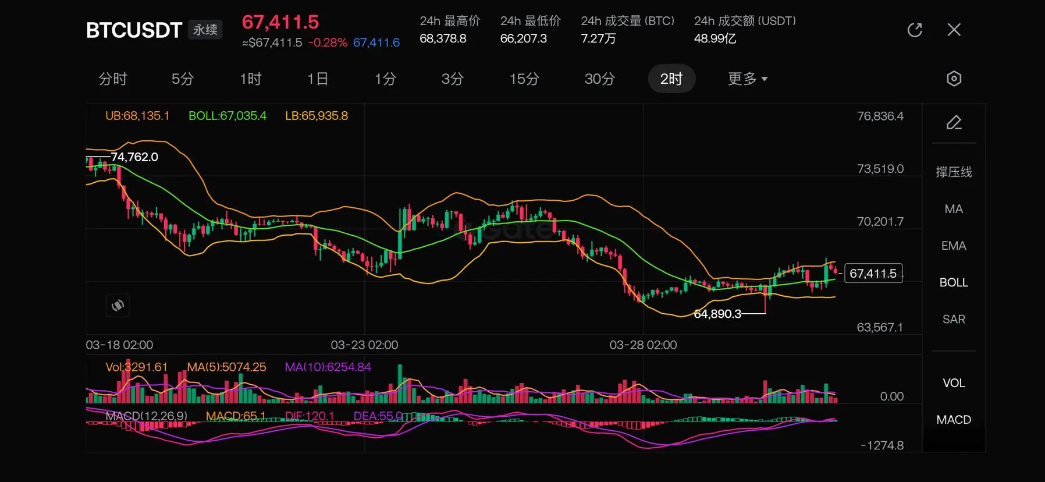Click the MACD(12,26,9) parameters label
The image size is (1045, 482).
147,416
